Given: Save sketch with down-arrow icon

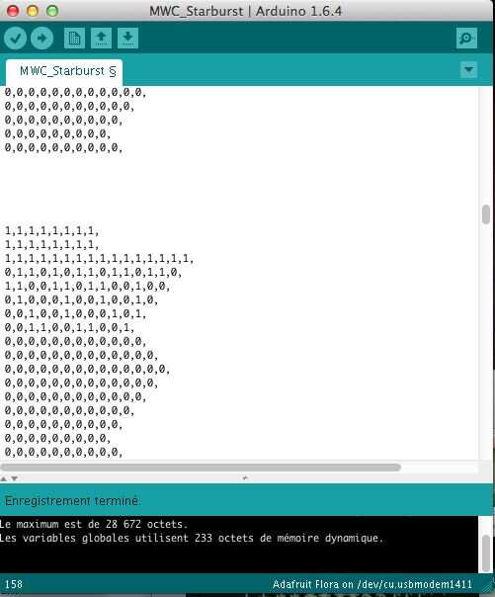Looking at the screenshot, I should pyautogui.click(x=127, y=39).
